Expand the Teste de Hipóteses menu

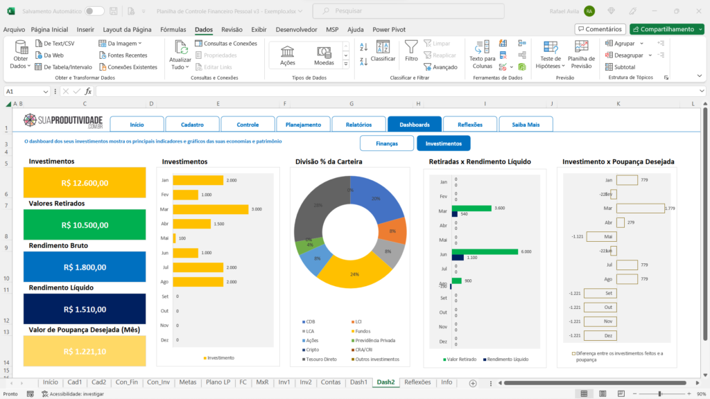(551, 62)
